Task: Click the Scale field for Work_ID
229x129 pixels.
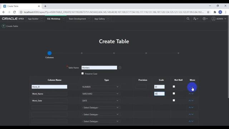Action: (x=159, y=87)
